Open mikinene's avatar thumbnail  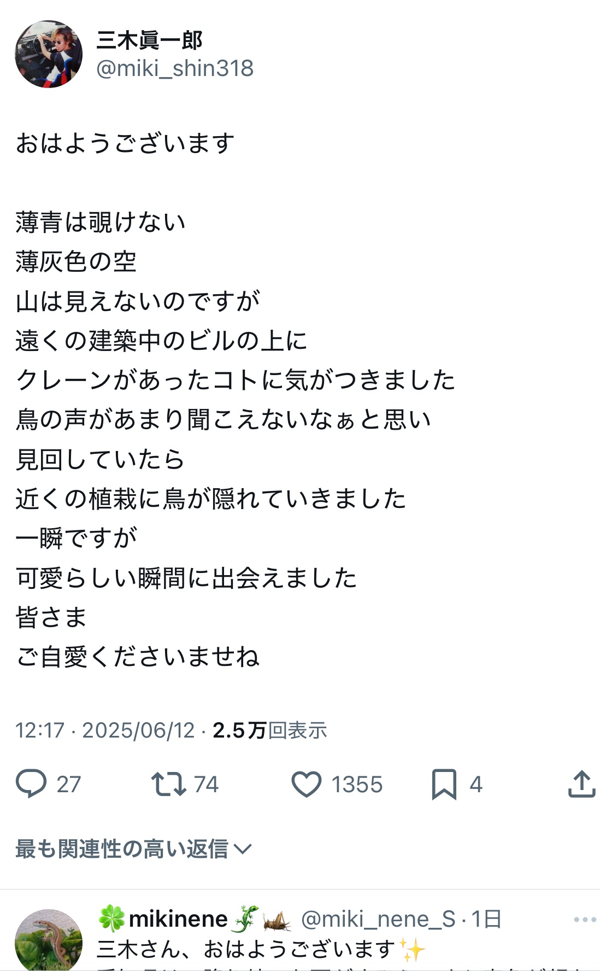(49, 939)
